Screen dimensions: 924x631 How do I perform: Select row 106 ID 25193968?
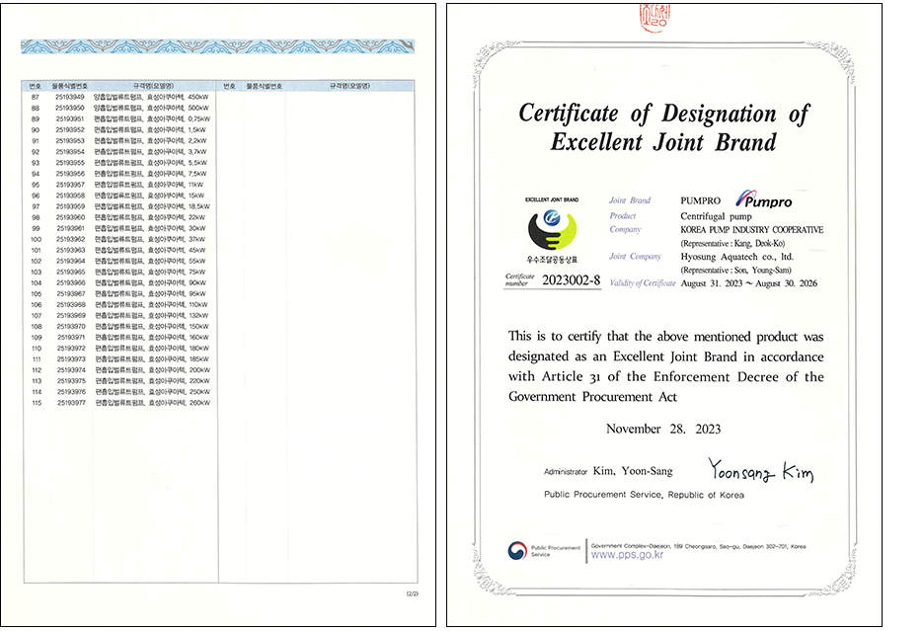70,305
